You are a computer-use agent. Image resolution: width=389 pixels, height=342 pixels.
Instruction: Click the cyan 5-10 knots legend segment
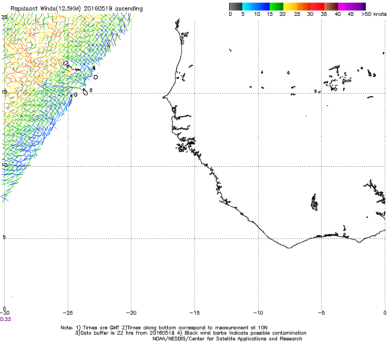click(249, 6)
